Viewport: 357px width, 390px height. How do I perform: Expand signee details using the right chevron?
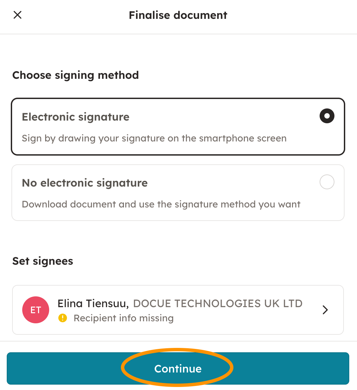click(325, 310)
